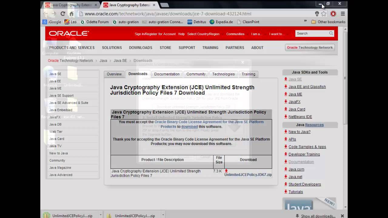Open the Support menu
This screenshot has width=388, height=218.
(x=187, y=48)
